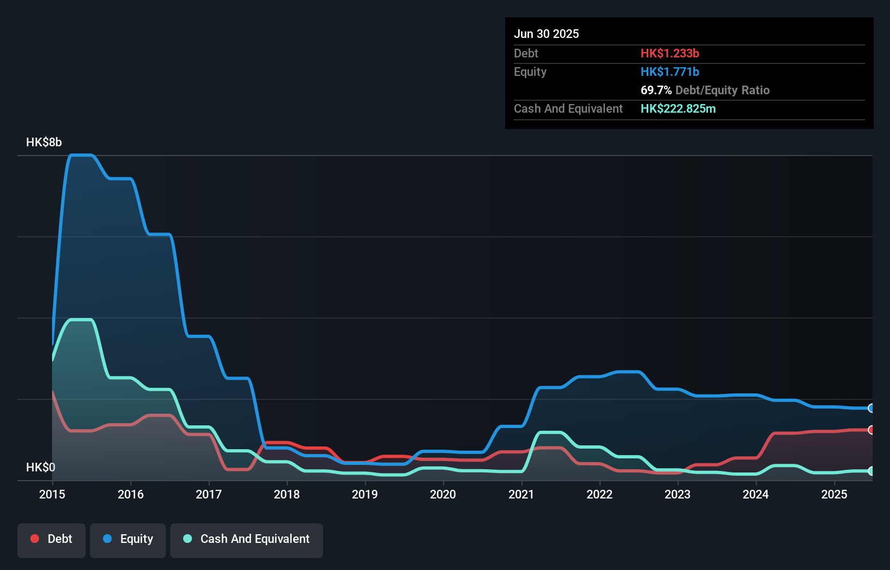Open the Debt/Equity Ratio detail row
This screenshot has height=570, width=890.
pyautogui.click(x=705, y=90)
